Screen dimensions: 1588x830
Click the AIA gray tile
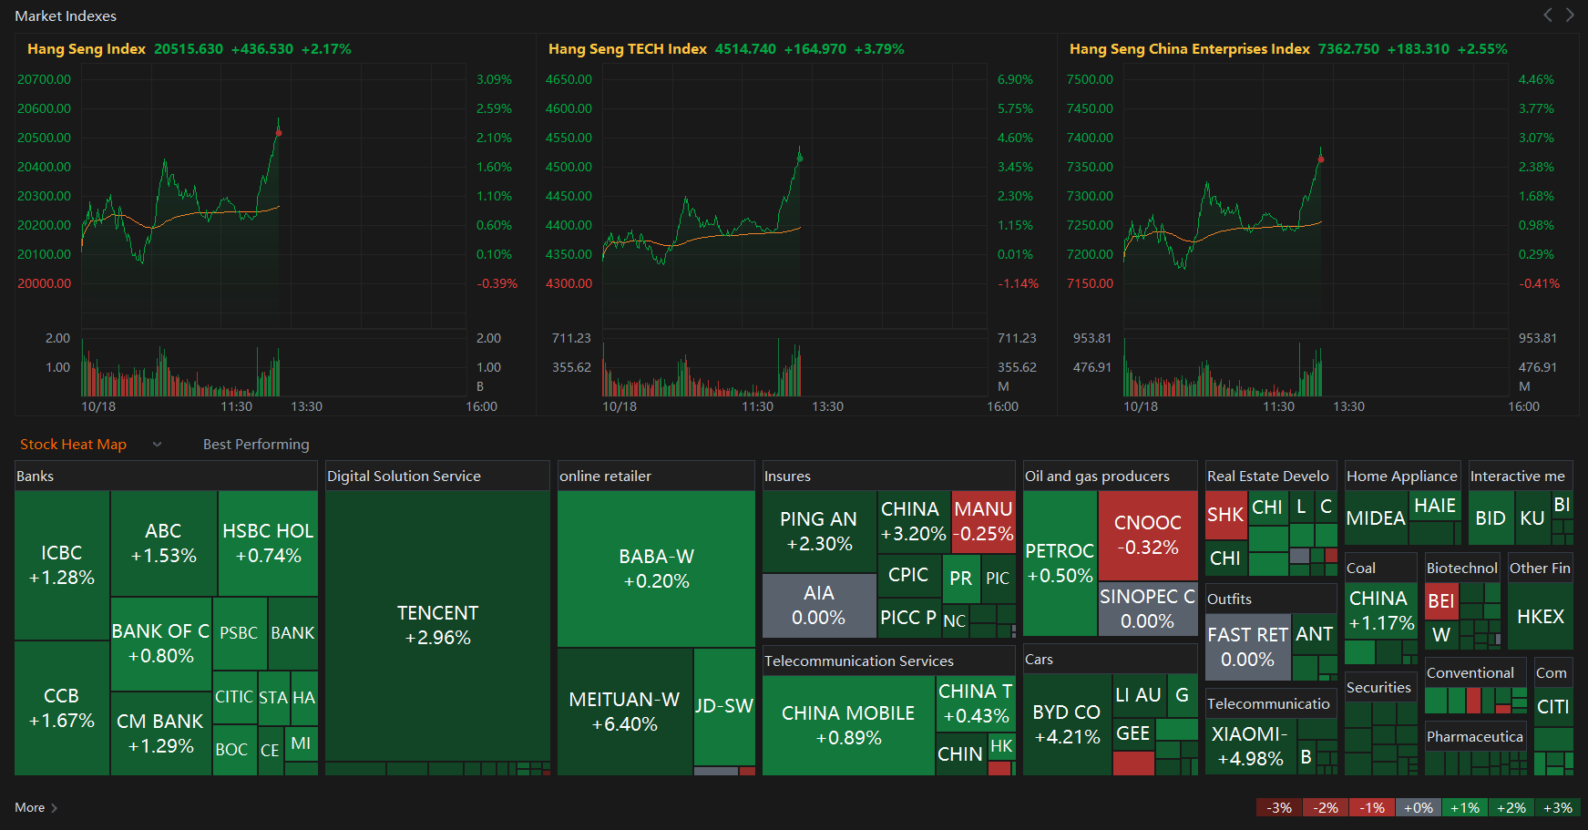click(819, 605)
